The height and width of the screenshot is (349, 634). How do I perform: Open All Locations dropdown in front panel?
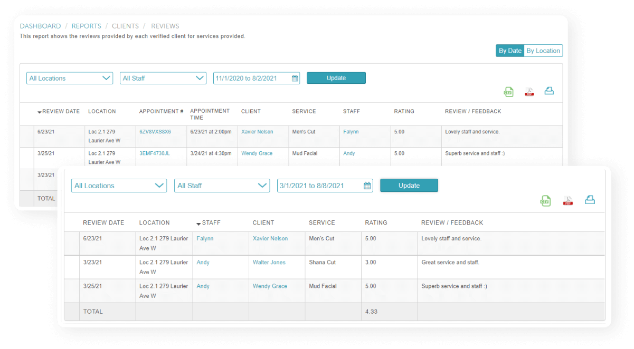119,186
